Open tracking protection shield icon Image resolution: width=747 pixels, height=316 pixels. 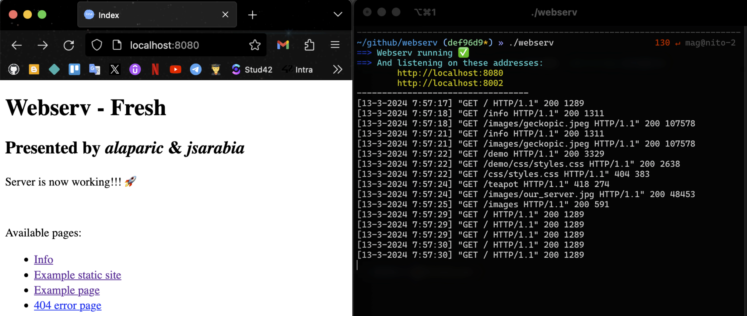[x=97, y=45]
